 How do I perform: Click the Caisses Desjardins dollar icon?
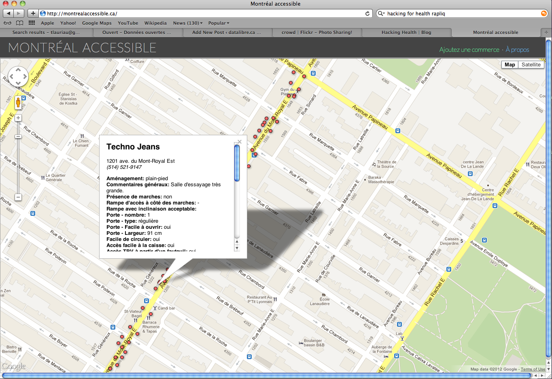pos(462,241)
